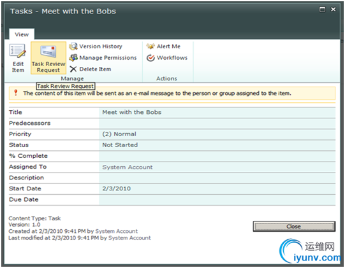Click the 'Content Type: Task' text

coord(34,218)
